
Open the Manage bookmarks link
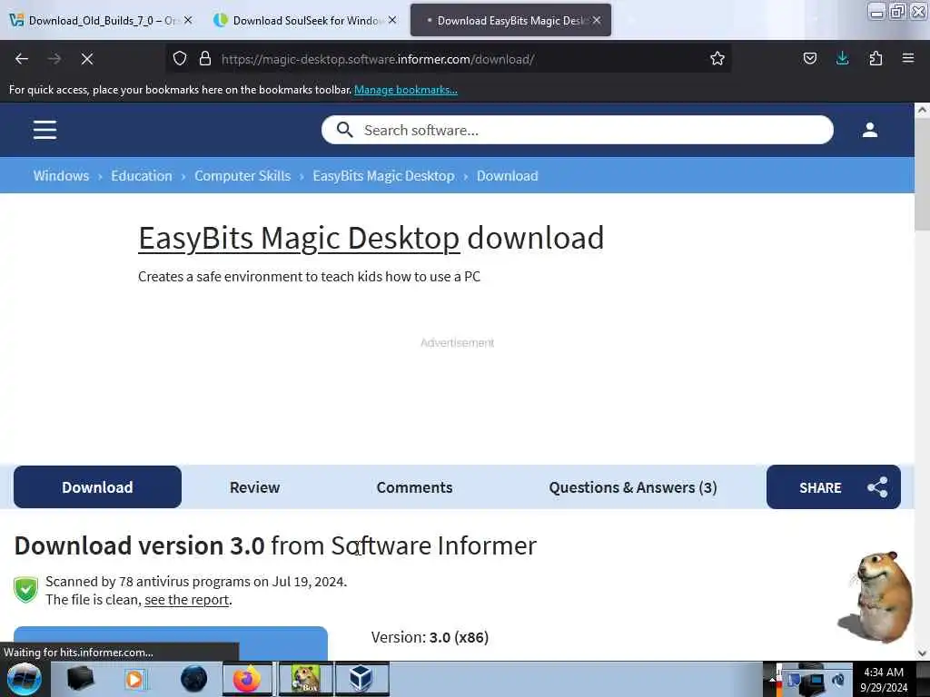click(406, 90)
